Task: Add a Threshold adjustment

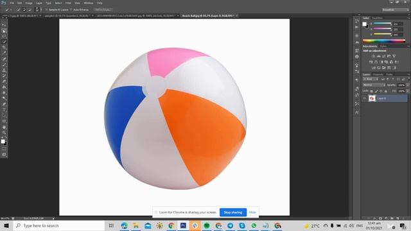Action: tap(384, 68)
